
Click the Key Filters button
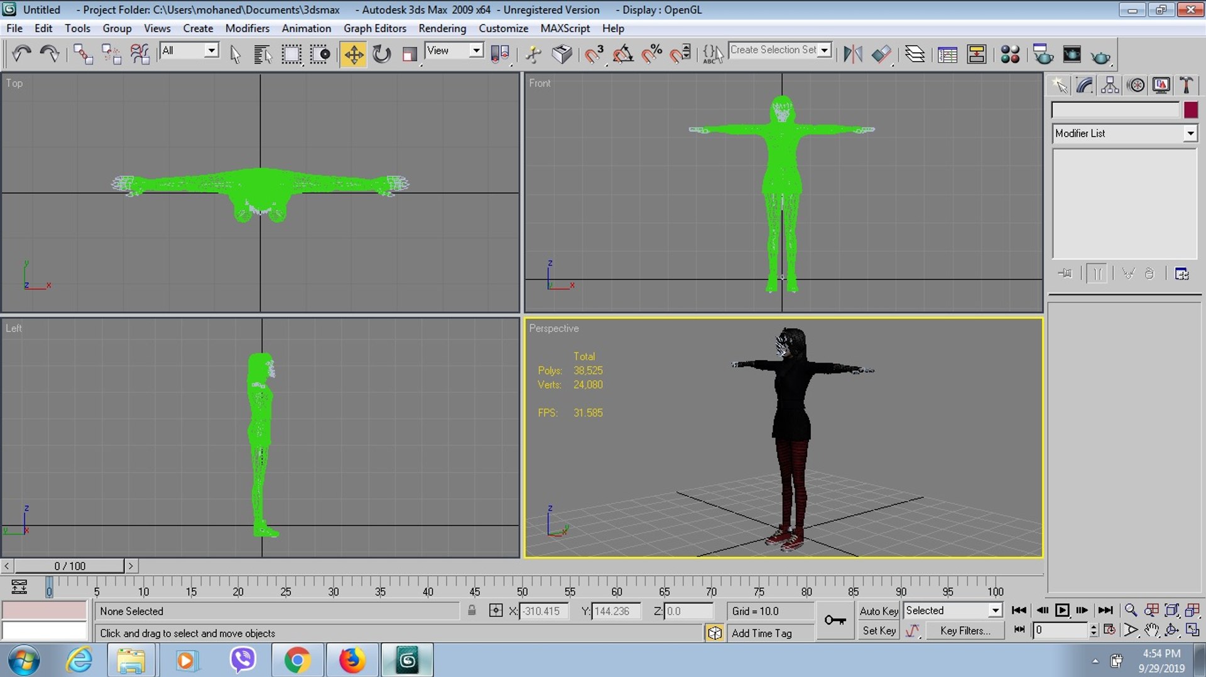tap(965, 631)
